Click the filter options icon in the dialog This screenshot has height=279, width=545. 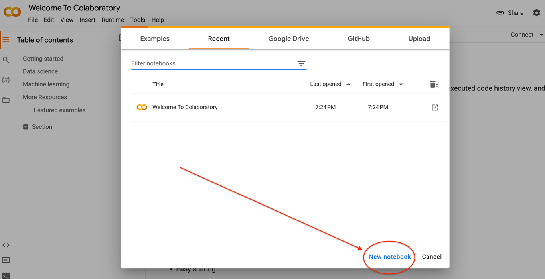pos(301,64)
